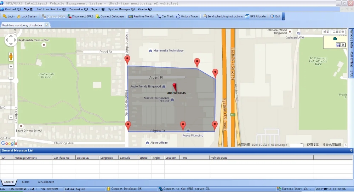Click the red region marker above Reece Plumbing
Image resolution: width=354 pixels, height=192 pixels.
coord(183,126)
